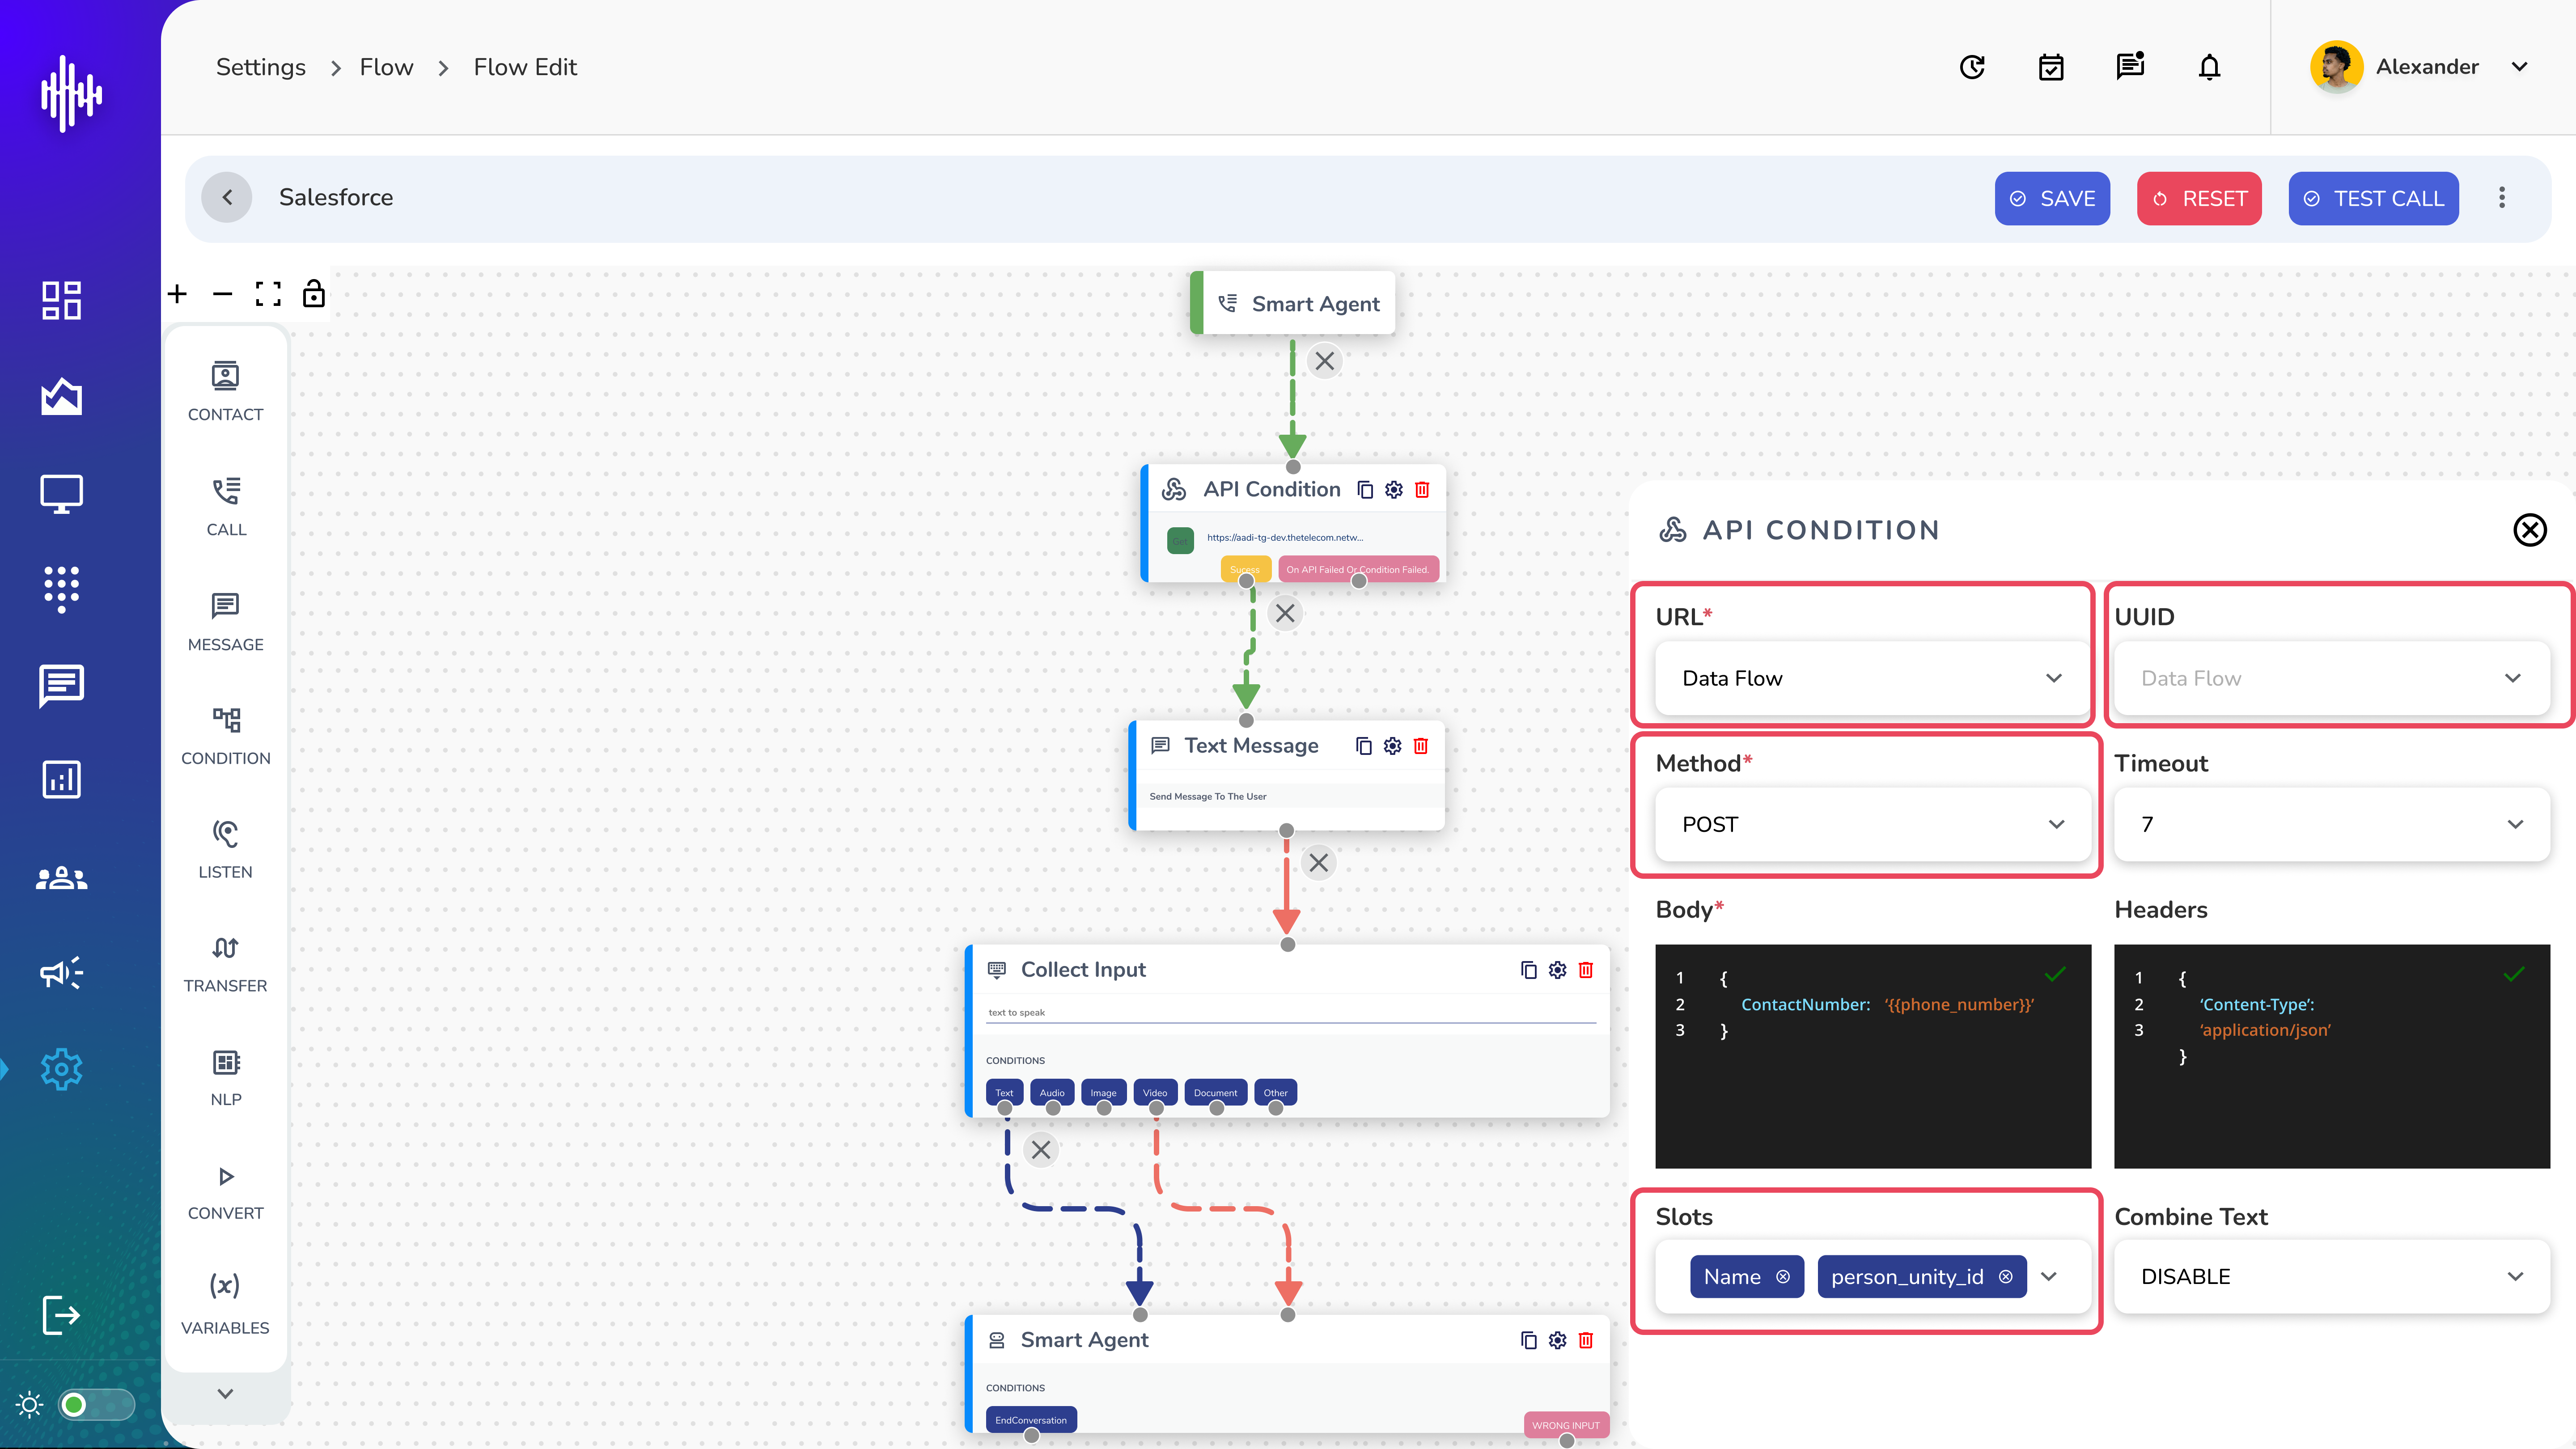Open the UUID Data Flow dropdown

point(2331,678)
